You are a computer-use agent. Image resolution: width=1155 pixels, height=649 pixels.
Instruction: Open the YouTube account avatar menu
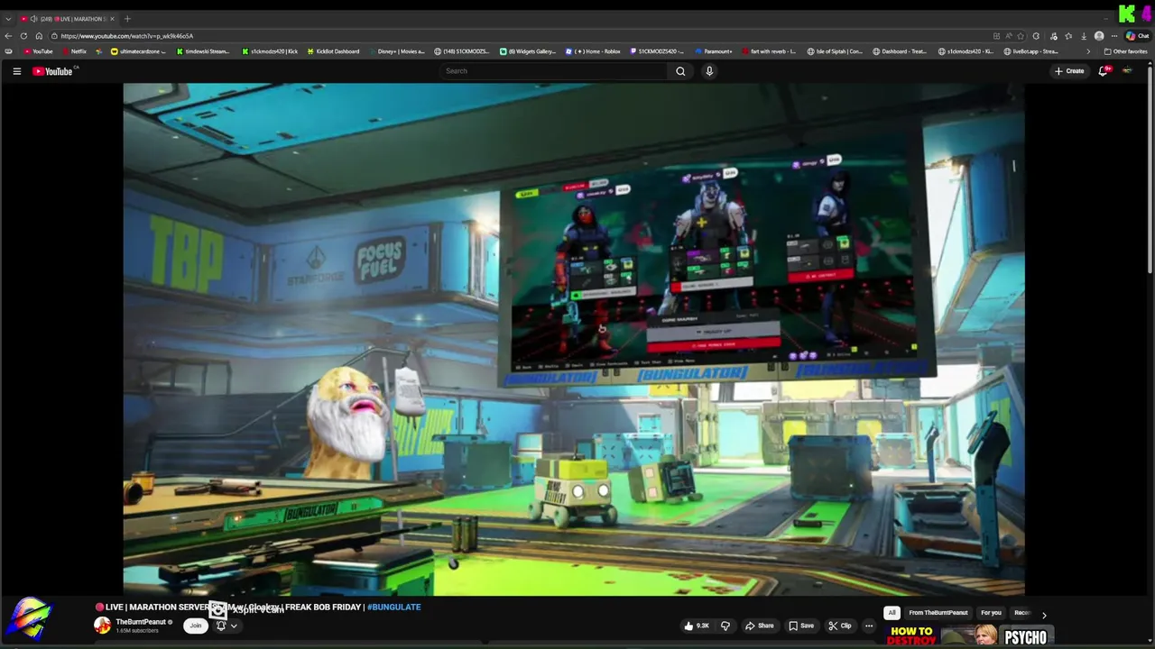tap(1127, 71)
